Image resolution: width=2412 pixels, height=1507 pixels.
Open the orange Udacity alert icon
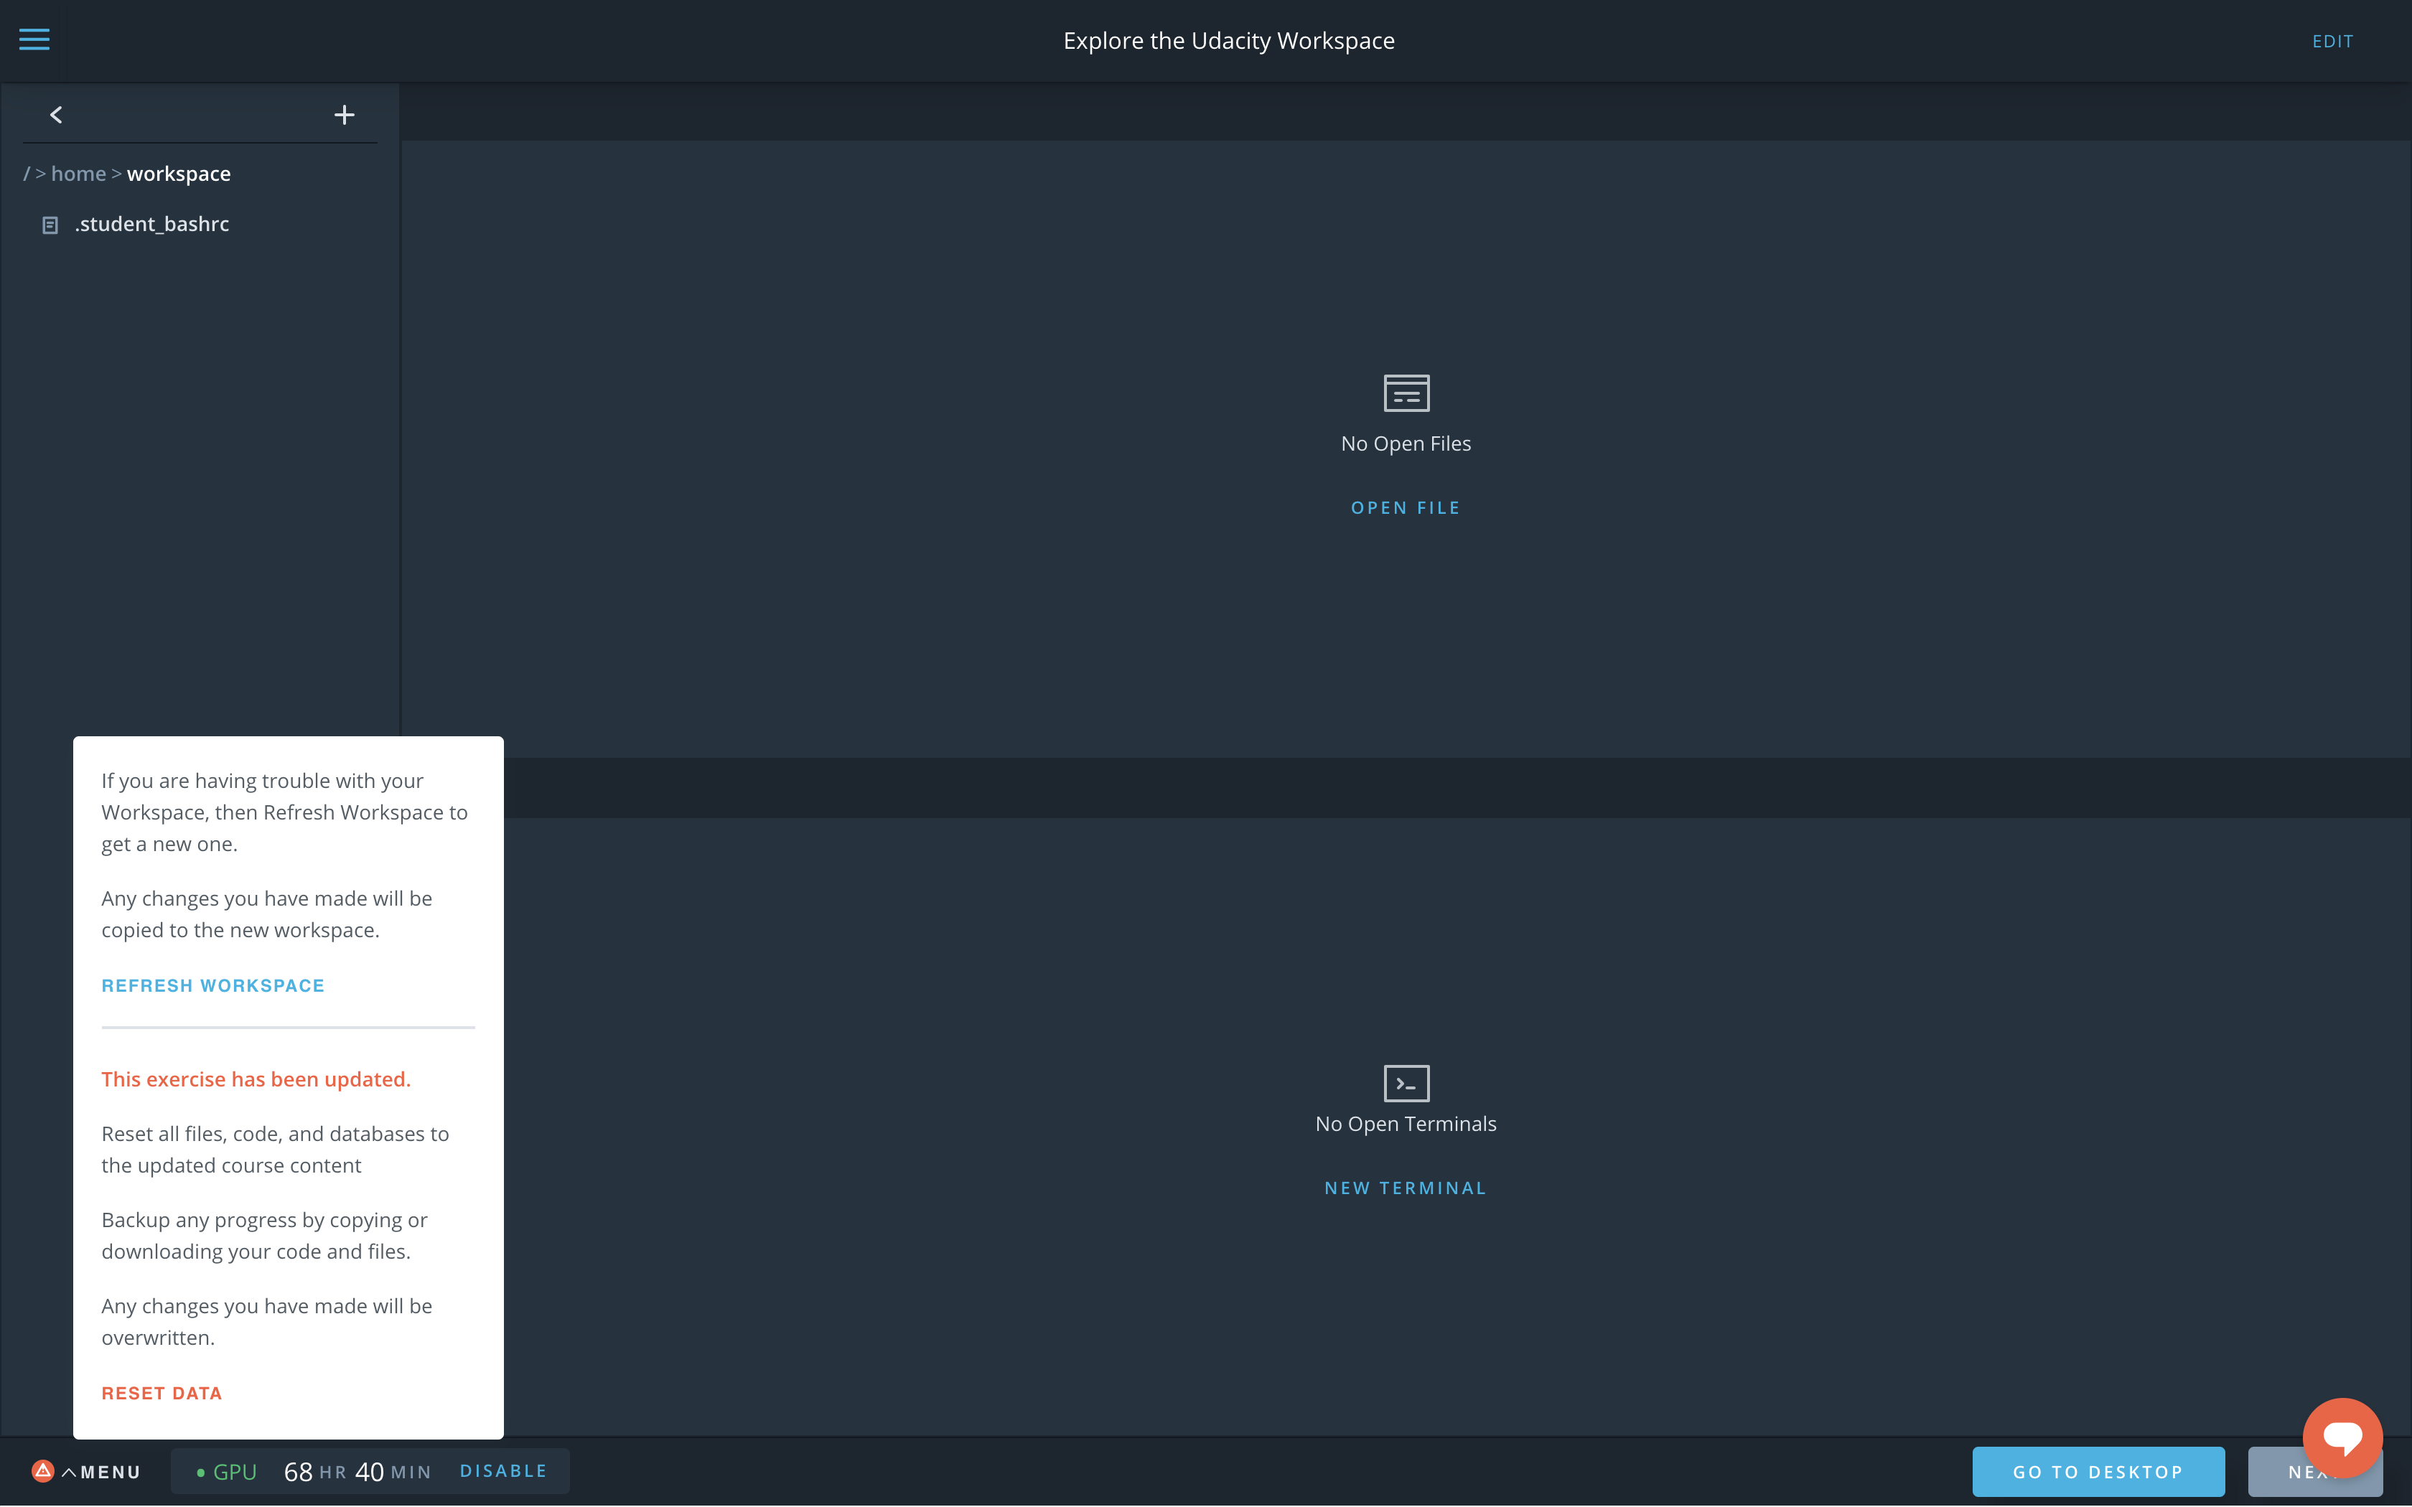[x=42, y=1471]
